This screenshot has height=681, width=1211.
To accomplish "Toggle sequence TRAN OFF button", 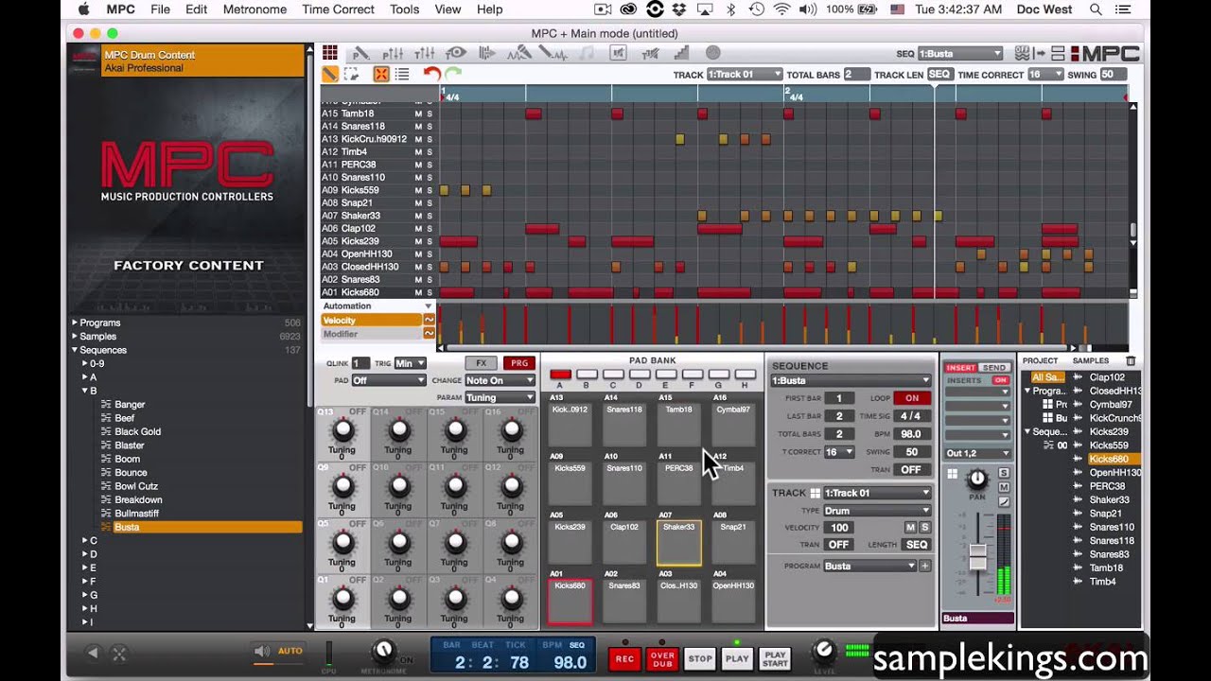I will point(911,470).
